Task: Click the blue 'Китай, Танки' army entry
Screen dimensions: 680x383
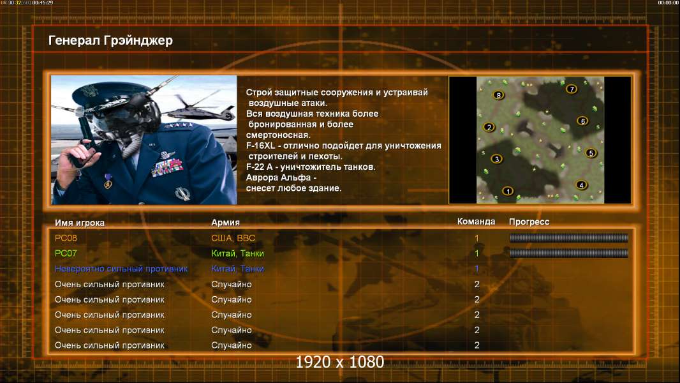Action: (237, 269)
